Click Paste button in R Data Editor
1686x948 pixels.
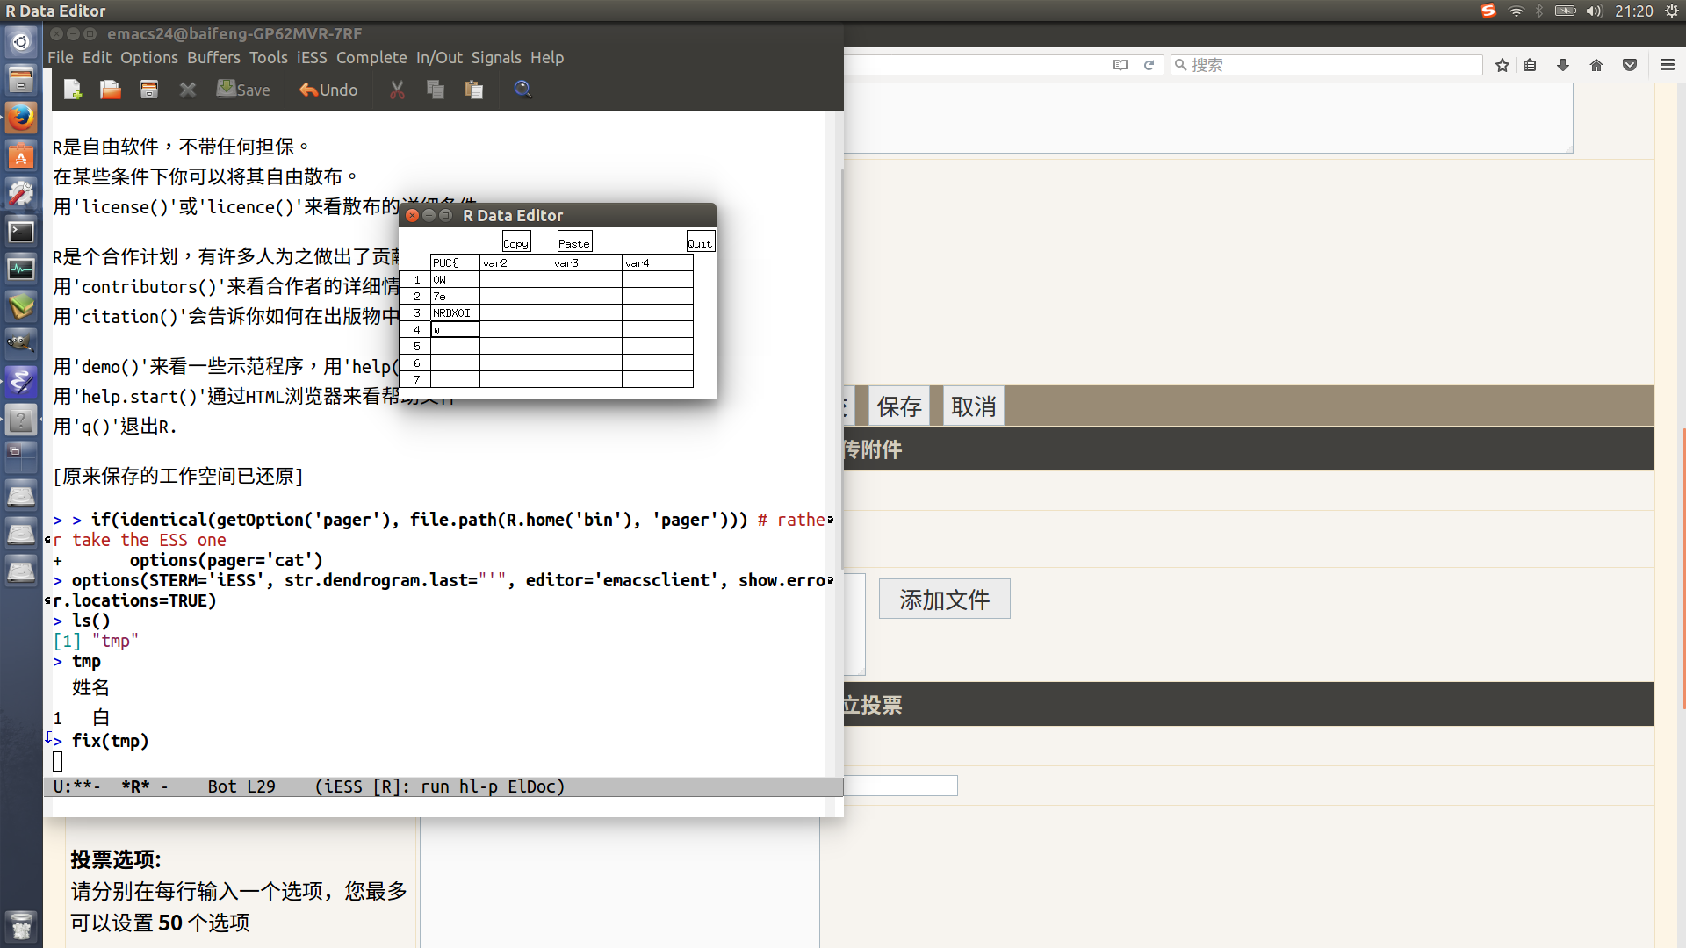click(574, 241)
